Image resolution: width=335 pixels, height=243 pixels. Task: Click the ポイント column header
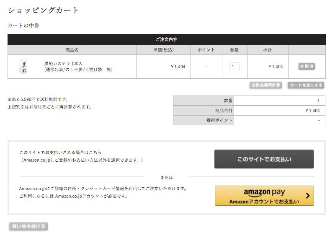[206, 50]
